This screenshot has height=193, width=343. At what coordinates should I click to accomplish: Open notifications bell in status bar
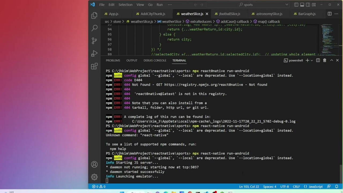coord(337,187)
